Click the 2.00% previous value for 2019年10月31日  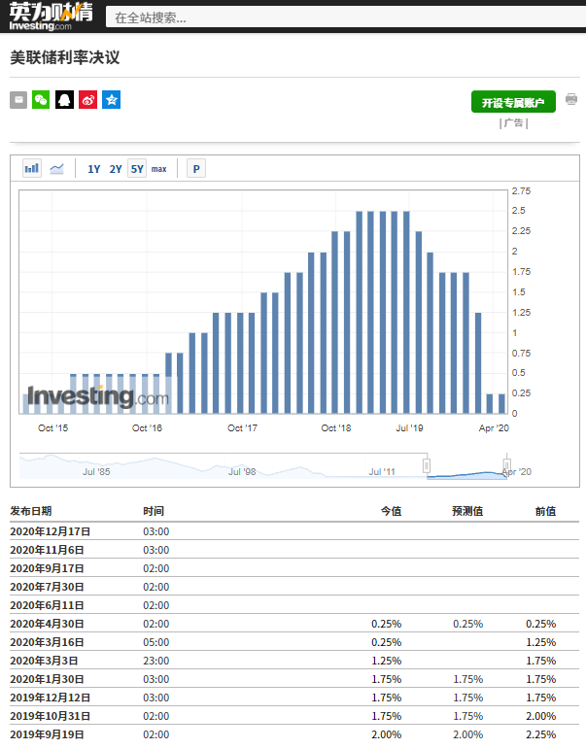(541, 716)
